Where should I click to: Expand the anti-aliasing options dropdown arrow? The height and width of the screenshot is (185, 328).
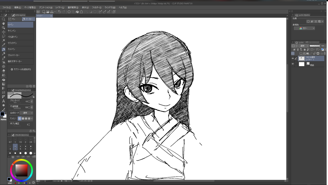[32, 119]
